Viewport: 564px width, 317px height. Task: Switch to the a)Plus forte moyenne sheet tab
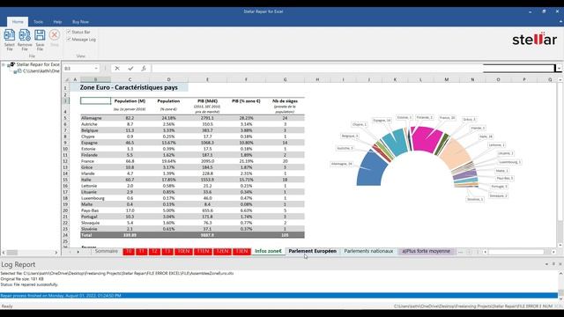click(x=426, y=251)
